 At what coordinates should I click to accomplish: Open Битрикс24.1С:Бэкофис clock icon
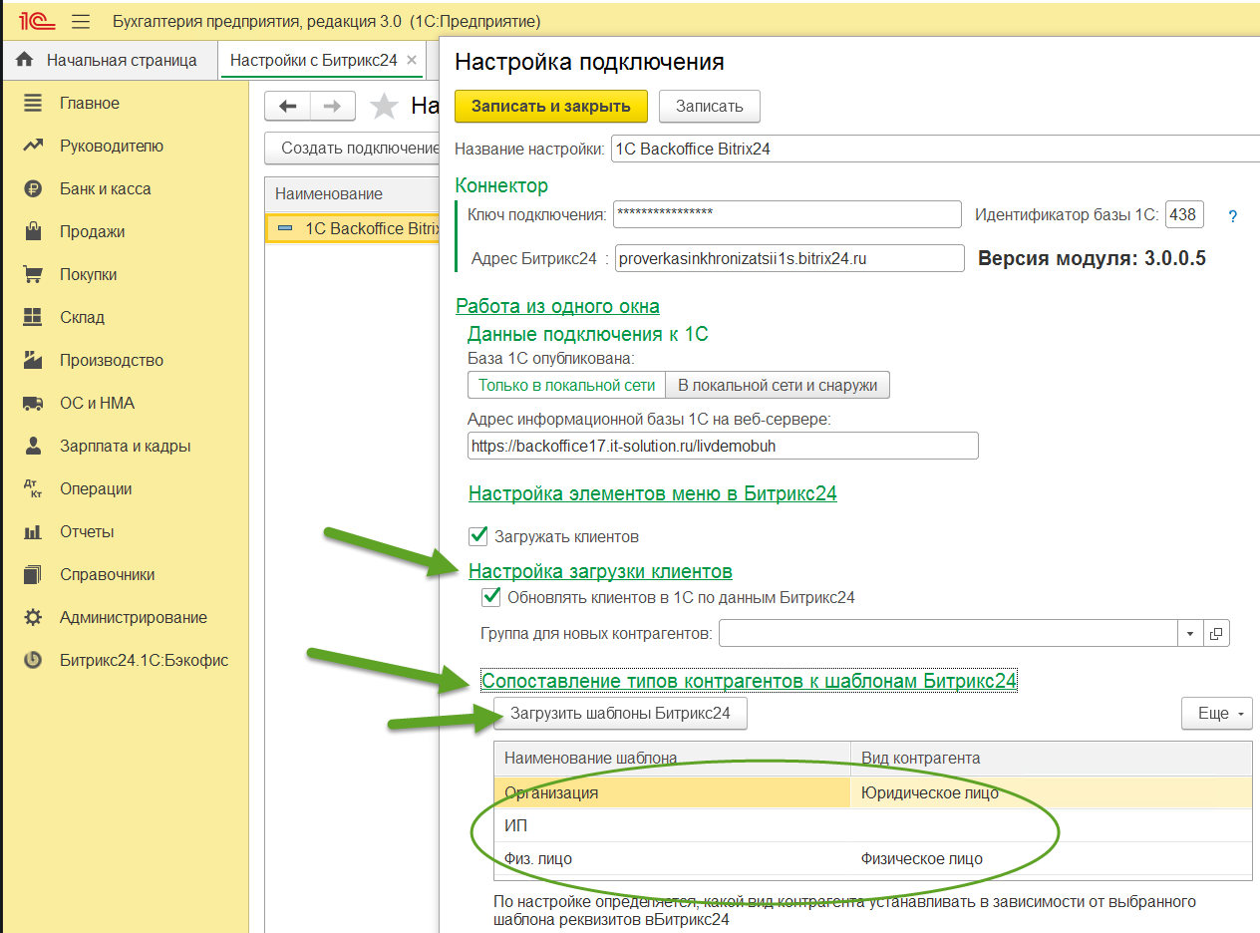click(x=33, y=660)
